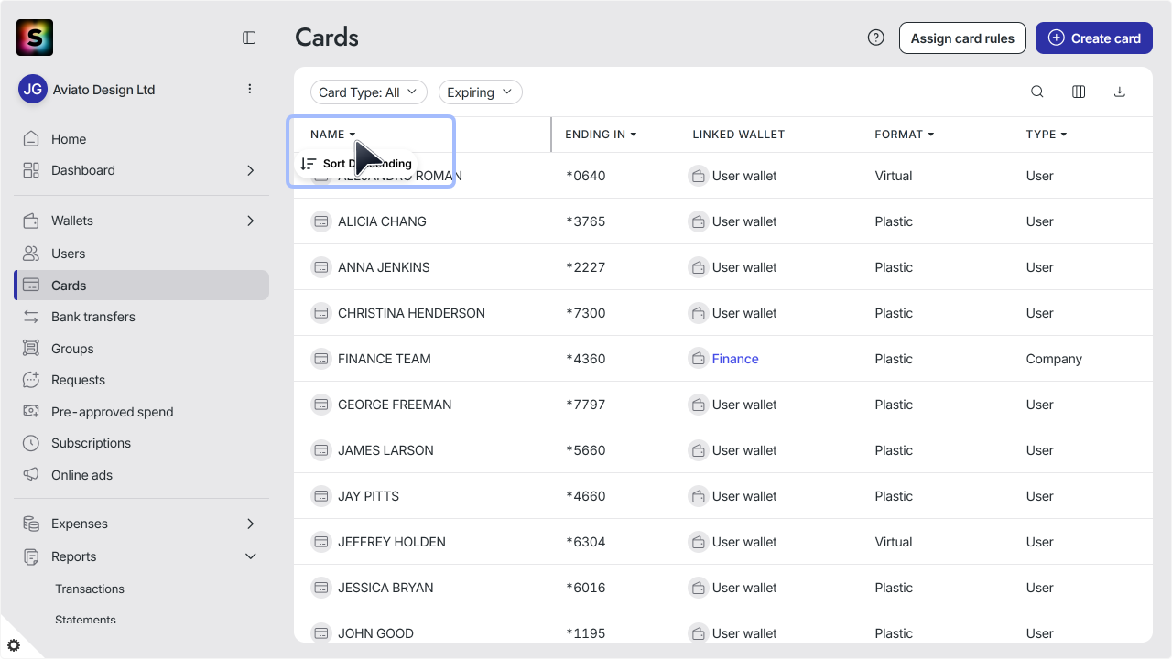Image resolution: width=1172 pixels, height=659 pixels.
Task: Click card number *6304
Action: 586,542
